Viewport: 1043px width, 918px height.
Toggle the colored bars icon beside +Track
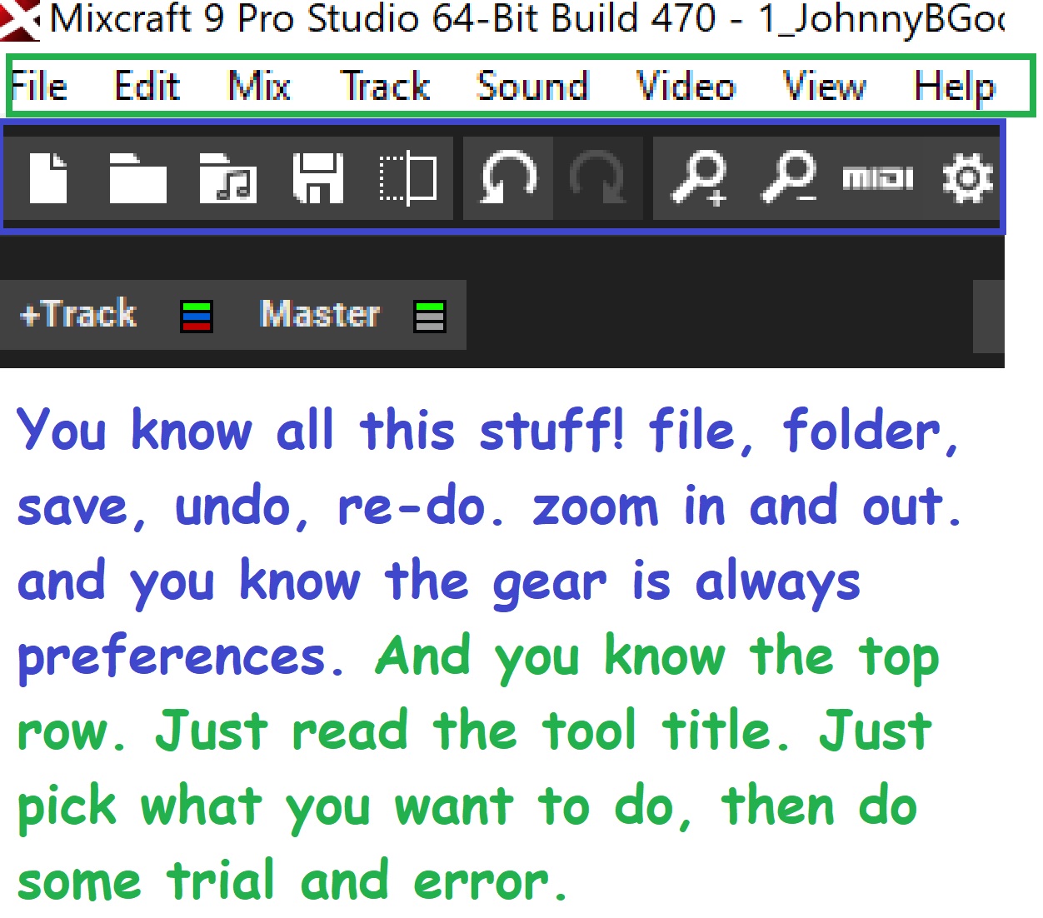pos(197,317)
